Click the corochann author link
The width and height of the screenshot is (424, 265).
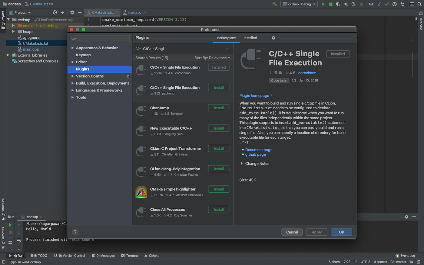pyautogui.click(x=307, y=73)
